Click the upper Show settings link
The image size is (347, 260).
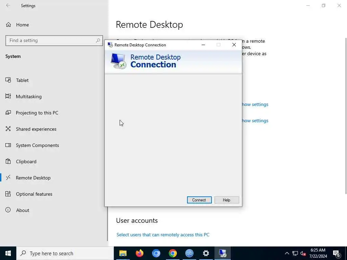click(255, 104)
